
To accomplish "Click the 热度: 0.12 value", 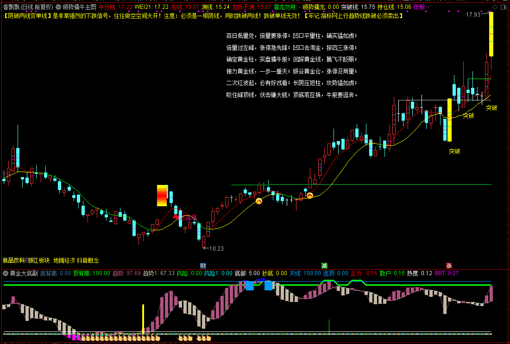I will pos(420,273).
